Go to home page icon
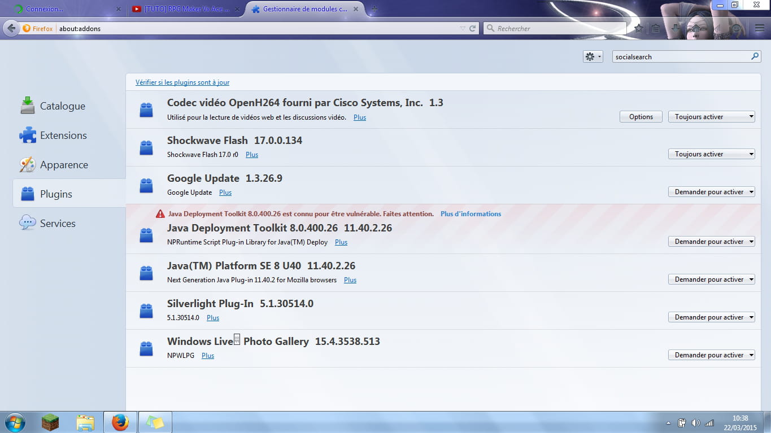This screenshot has width=771, height=433. [696, 28]
